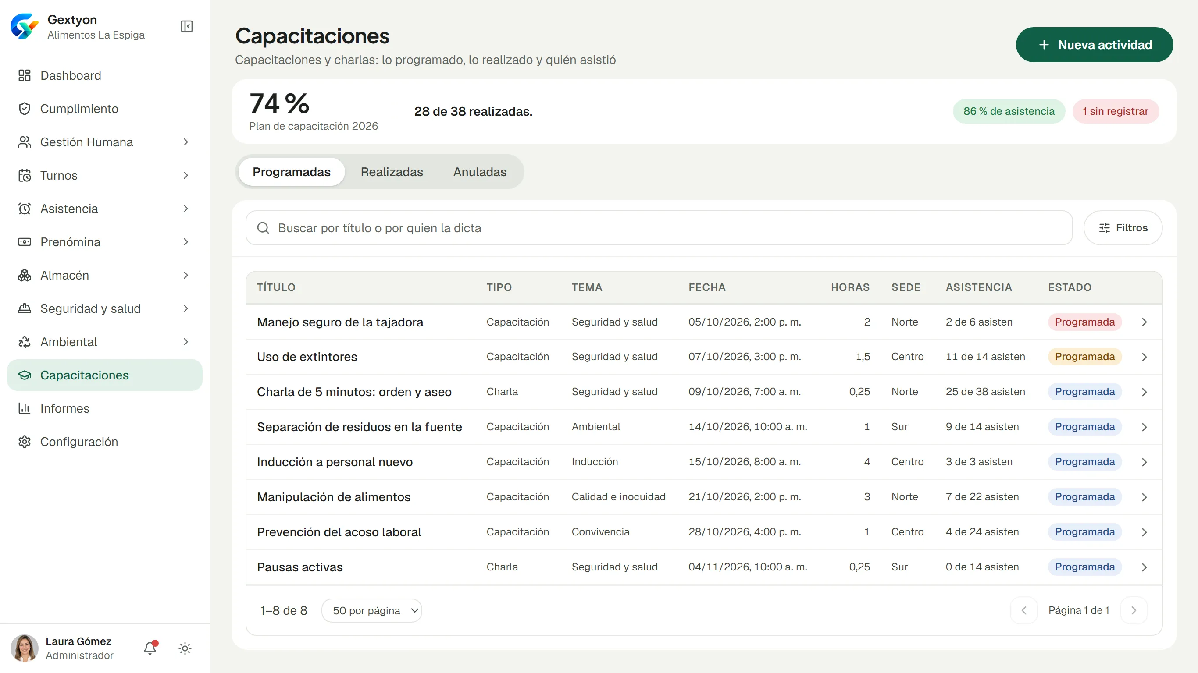Go to Cumplimiento in the sidebar
1198x673 pixels.
(x=105, y=109)
